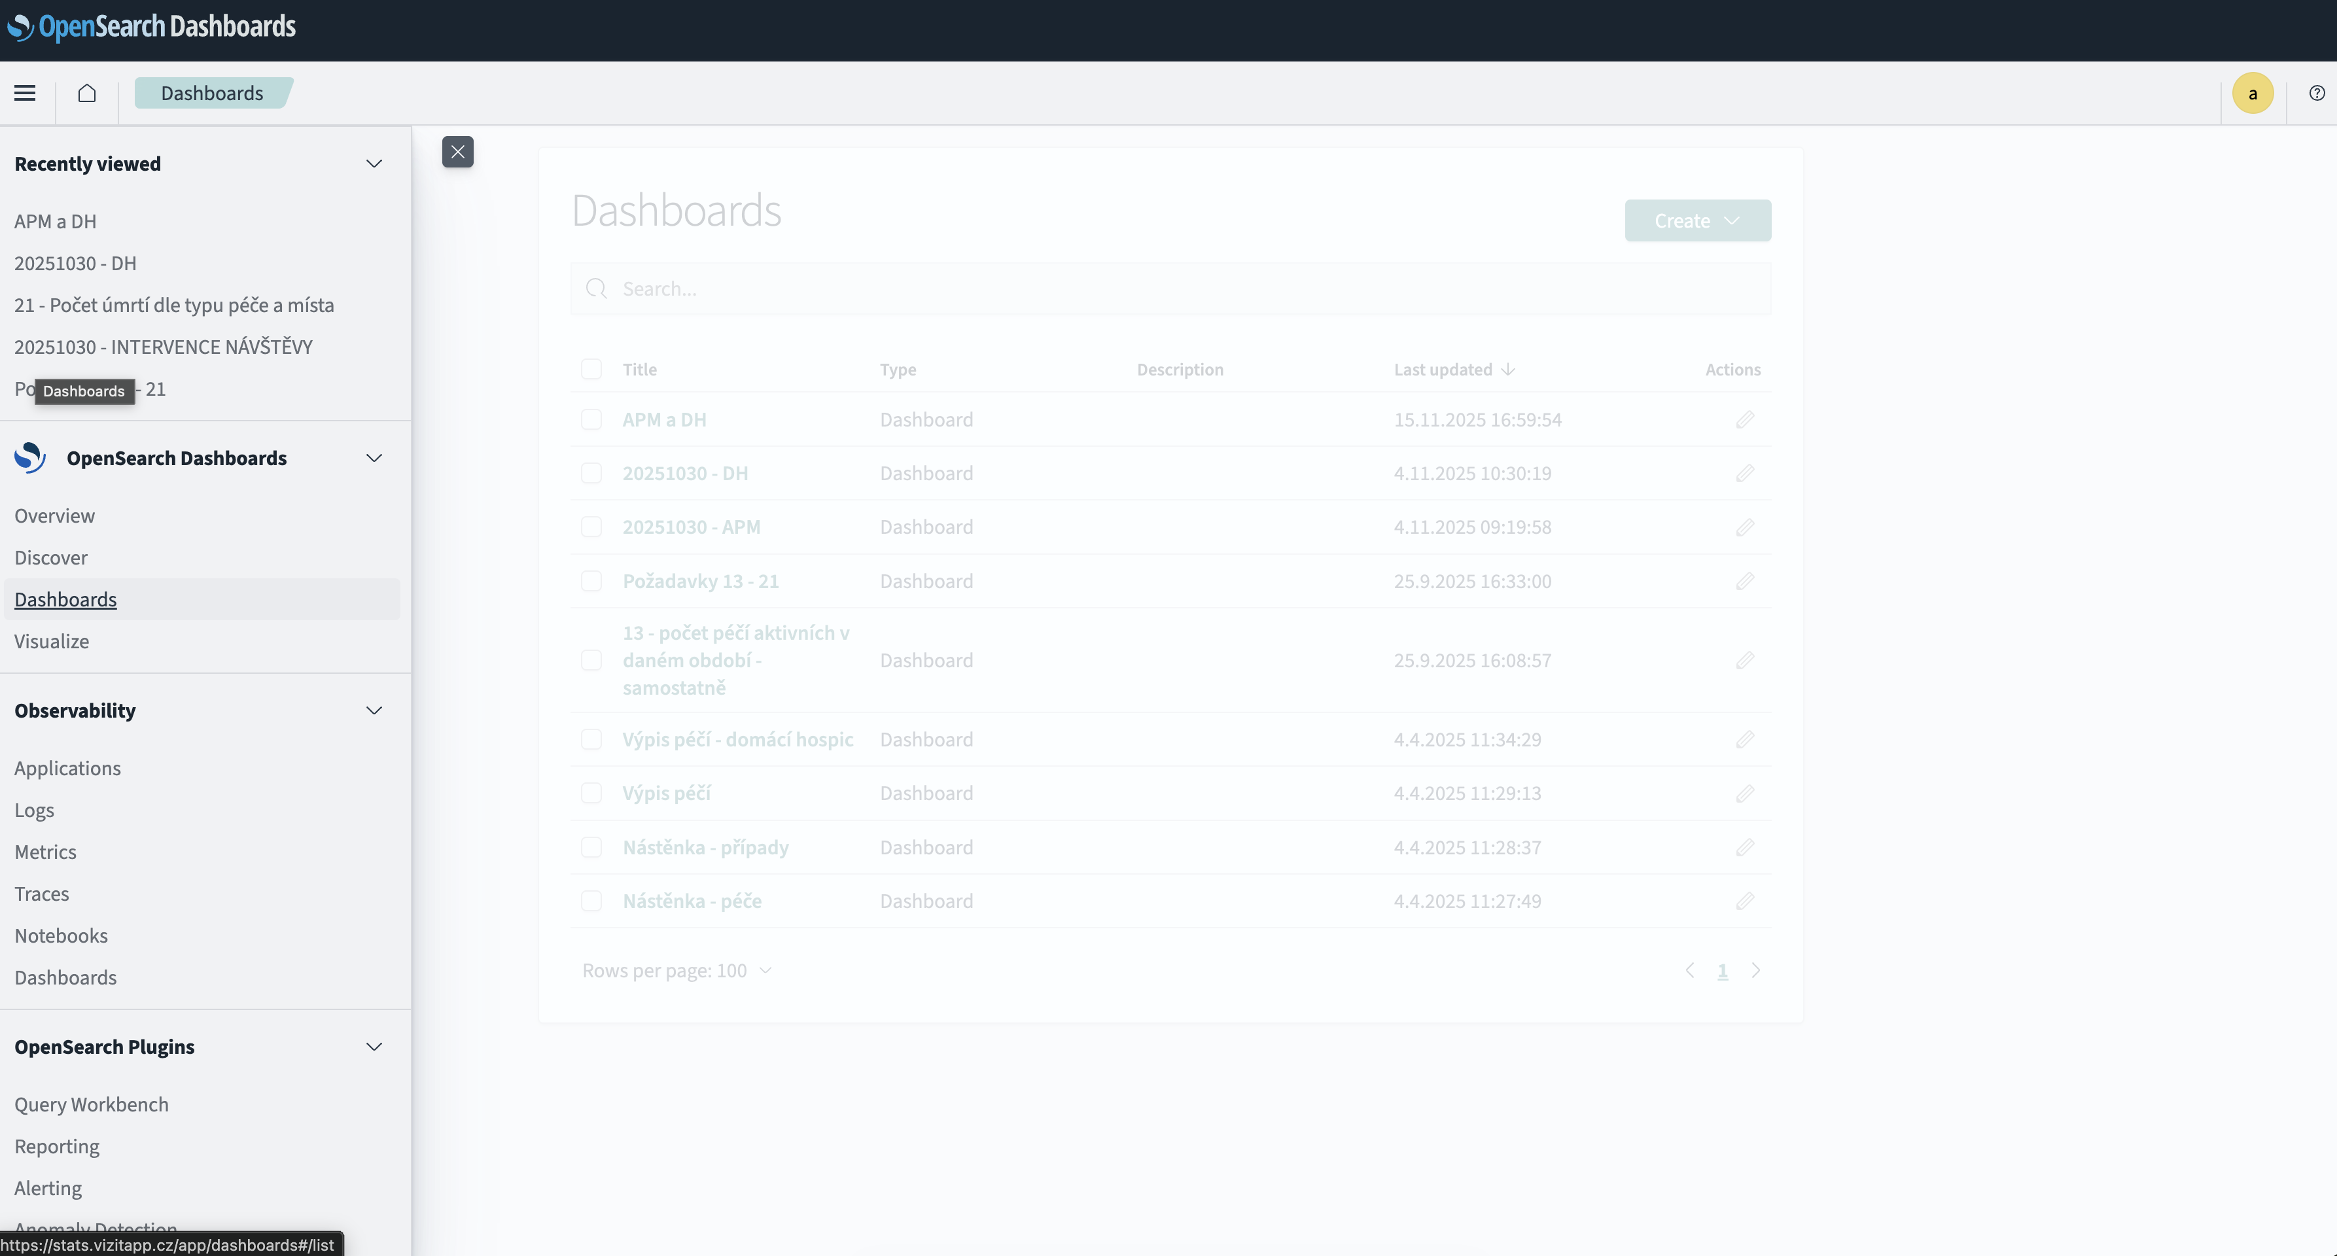Viewport: 2337px width, 1256px height.
Task: Open Query Workbench in plugins menu
Action: 92,1104
